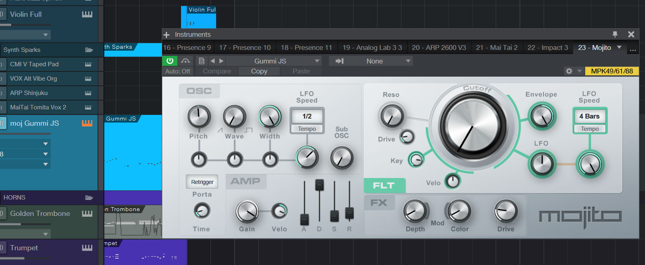This screenshot has width=645, height=265.
Task: Click the Synth Sparks folder icon
Action: coord(89,50)
